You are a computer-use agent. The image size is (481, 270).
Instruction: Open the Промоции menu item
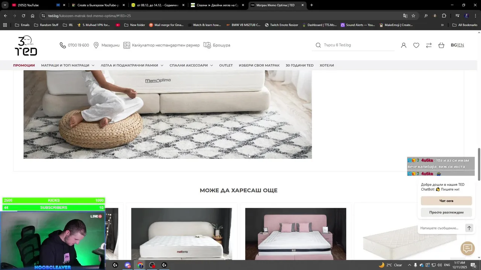click(24, 65)
